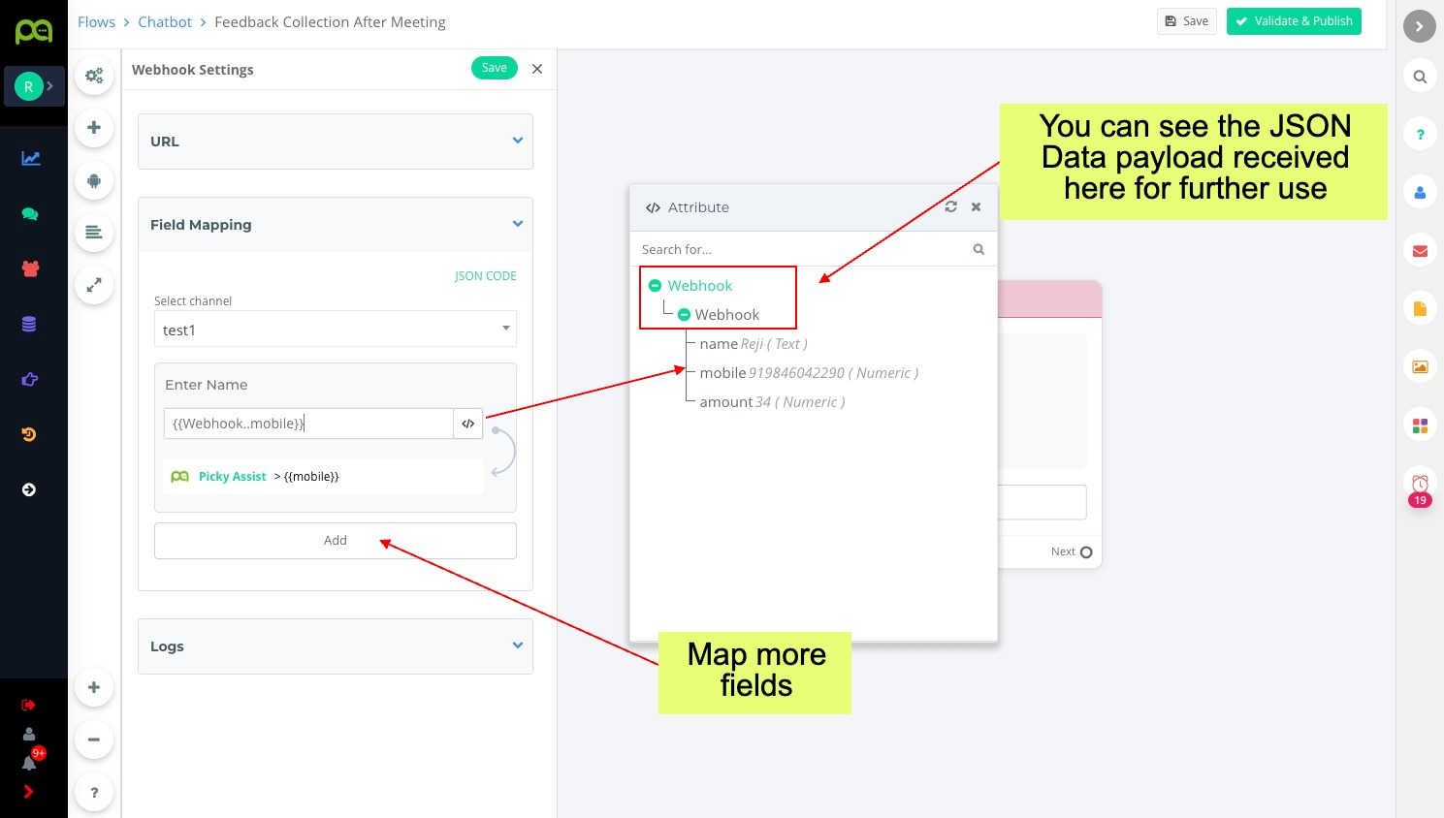Select the Next connector radio circle

coord(1086,552)
